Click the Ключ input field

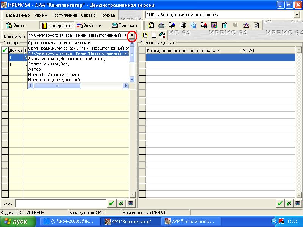[x=60, y=203]
